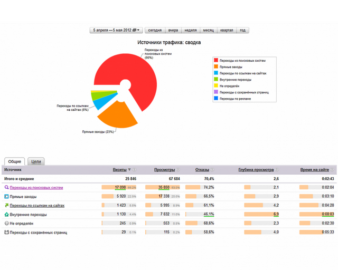Click the direct visits row icon
The width and height of the screenshot is (338, 270).
(7, 196)
